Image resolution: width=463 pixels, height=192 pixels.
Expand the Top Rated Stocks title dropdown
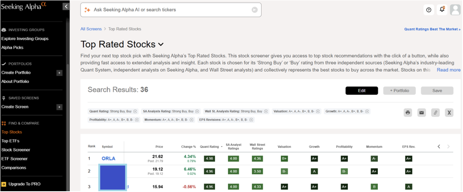[x=160, y=45]
